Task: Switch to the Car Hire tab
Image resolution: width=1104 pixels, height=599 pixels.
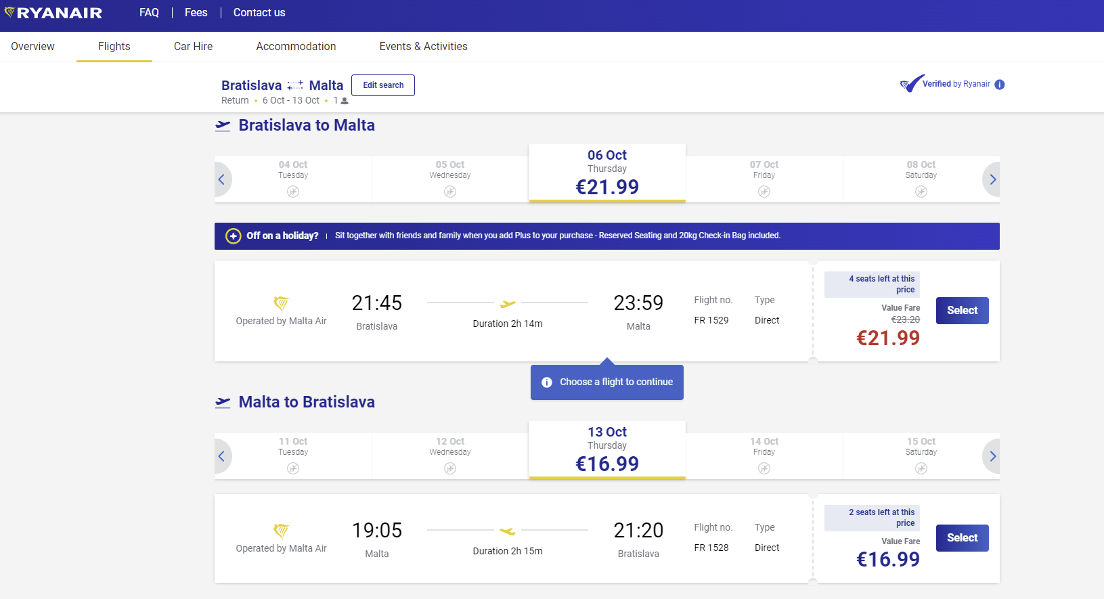Action: 193,46
